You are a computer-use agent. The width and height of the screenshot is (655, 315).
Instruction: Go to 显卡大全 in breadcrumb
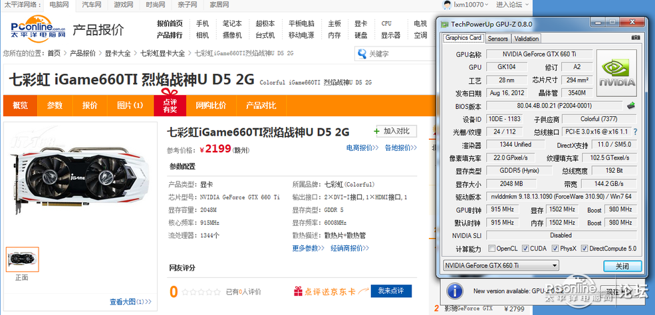pos(118,53)
